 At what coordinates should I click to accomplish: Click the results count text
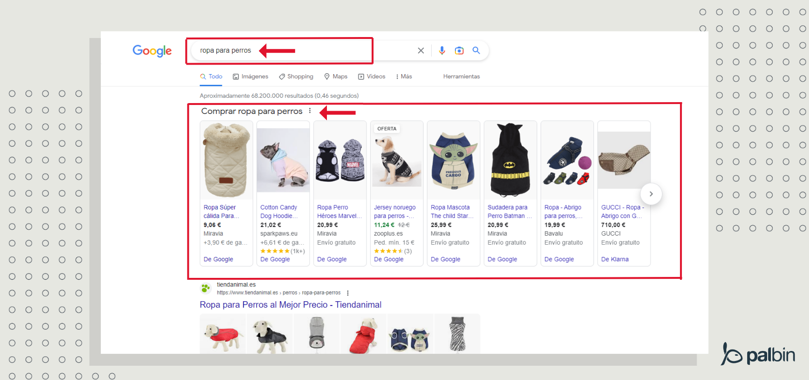(279, 96)
